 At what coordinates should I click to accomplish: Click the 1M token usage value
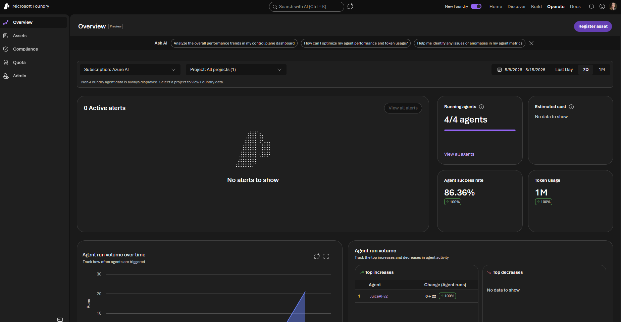(x=541, y=193)
